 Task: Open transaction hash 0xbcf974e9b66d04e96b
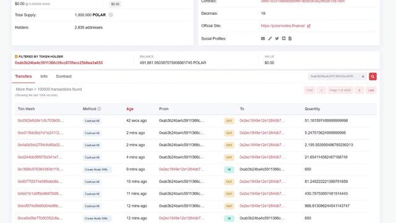pos(40,206)
